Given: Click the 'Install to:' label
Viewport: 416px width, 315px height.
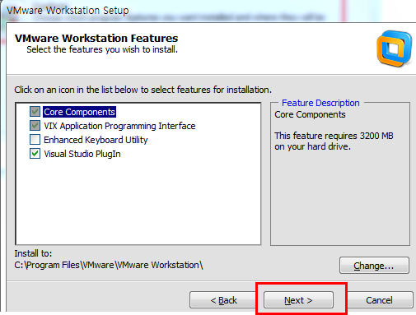Looking at the screenshot, I should 33,253.
